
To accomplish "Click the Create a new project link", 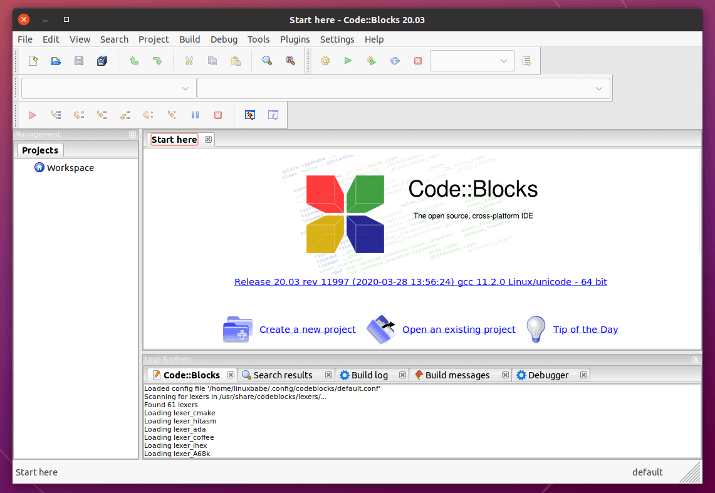I will pos(307,329).
